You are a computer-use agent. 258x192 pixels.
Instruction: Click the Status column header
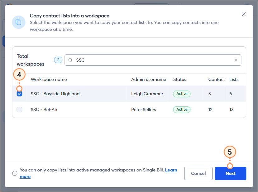click(180, 79)
